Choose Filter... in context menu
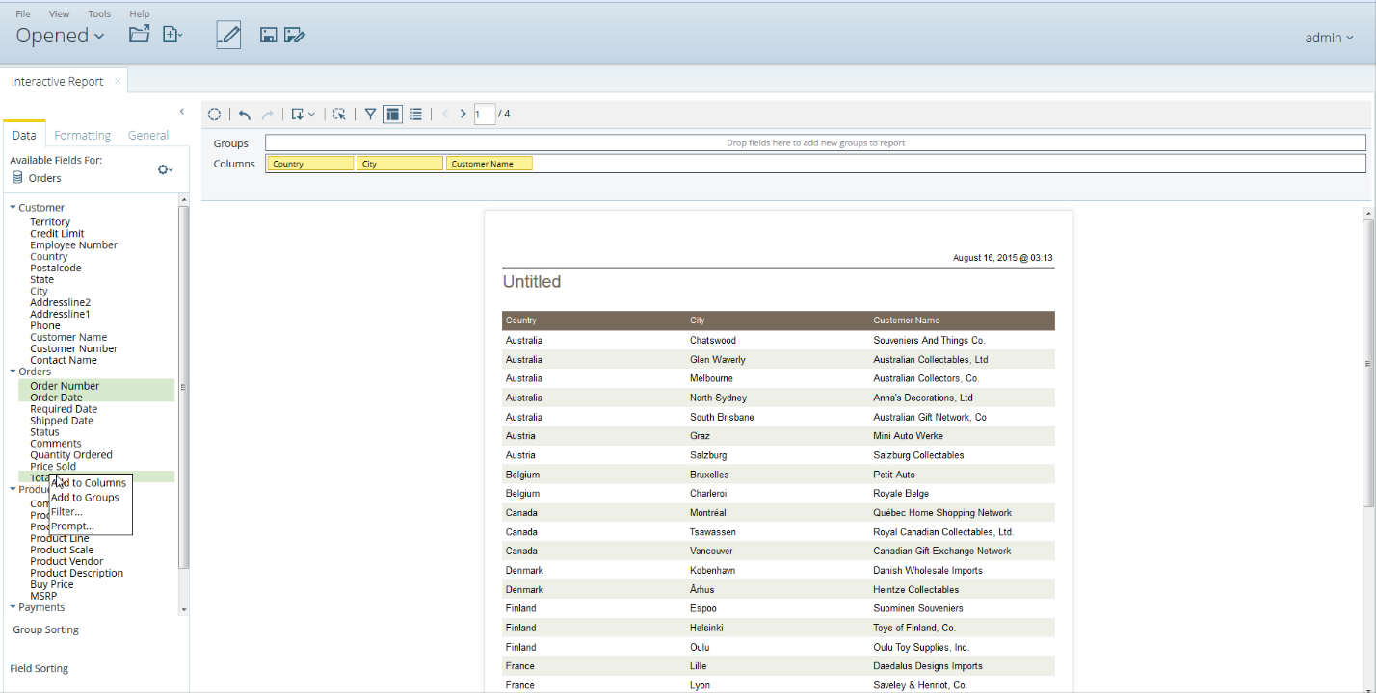Screen dimensions: 1376x693 pyautogui.click(x=66, y=512)
